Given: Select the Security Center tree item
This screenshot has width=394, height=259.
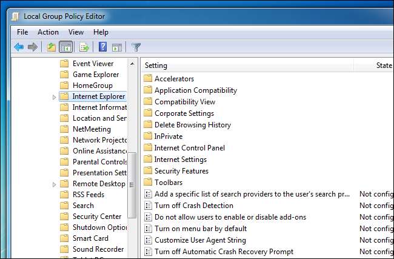Looking at the screenshot, I should tap(96, 217).
